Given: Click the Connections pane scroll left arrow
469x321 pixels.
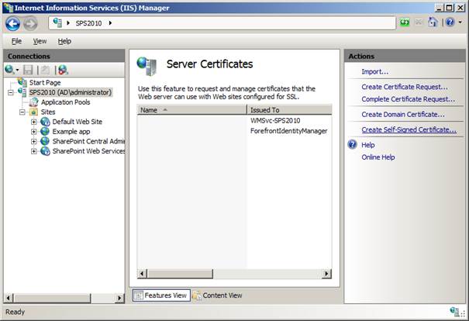Looking at the screenshot, I should pyautogui.click(x=9, y=298).
